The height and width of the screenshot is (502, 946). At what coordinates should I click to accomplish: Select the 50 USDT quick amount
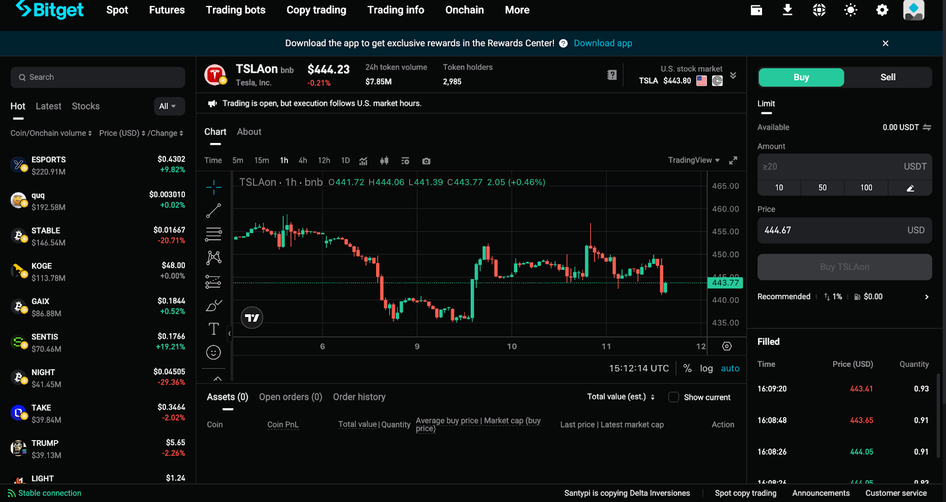(x=822, y=188)
